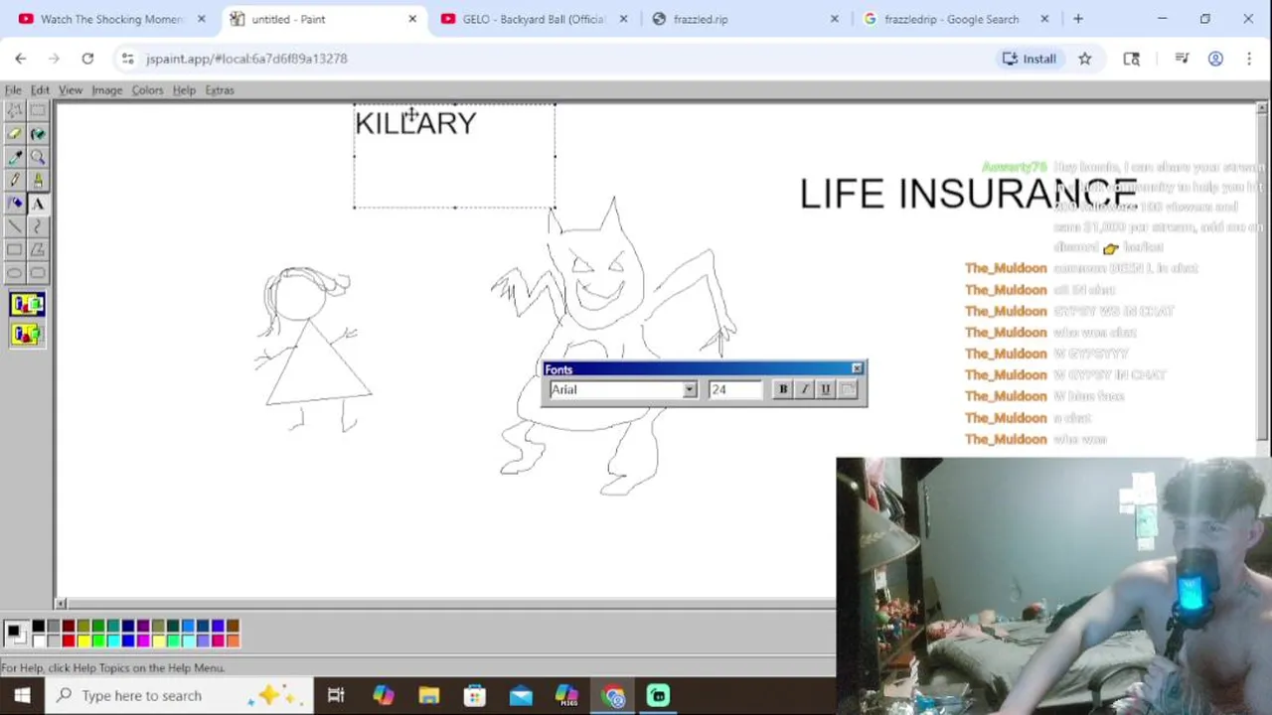Image resolution: width=1272 pixels, height=715 pixels.
Task: Bookmark this page with the star icon
Action: pyautogui.click(x=1085, y=59)
